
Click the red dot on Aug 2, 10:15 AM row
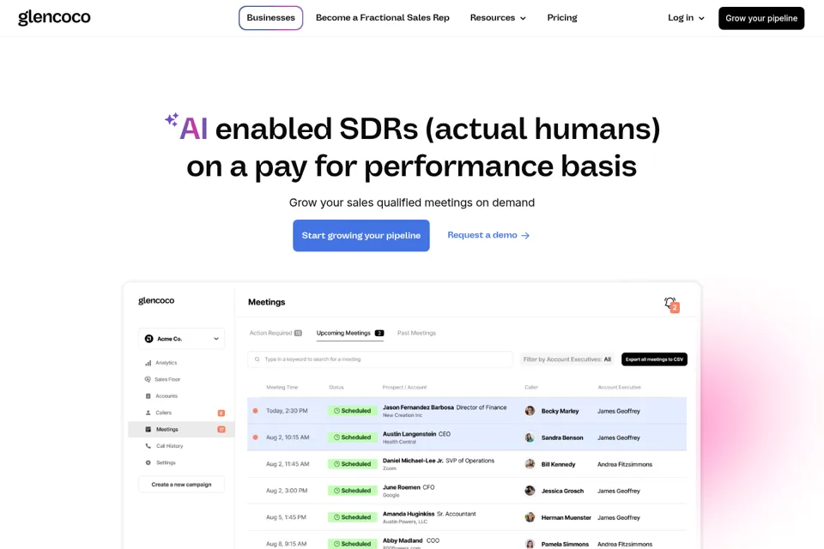(256, 437)
